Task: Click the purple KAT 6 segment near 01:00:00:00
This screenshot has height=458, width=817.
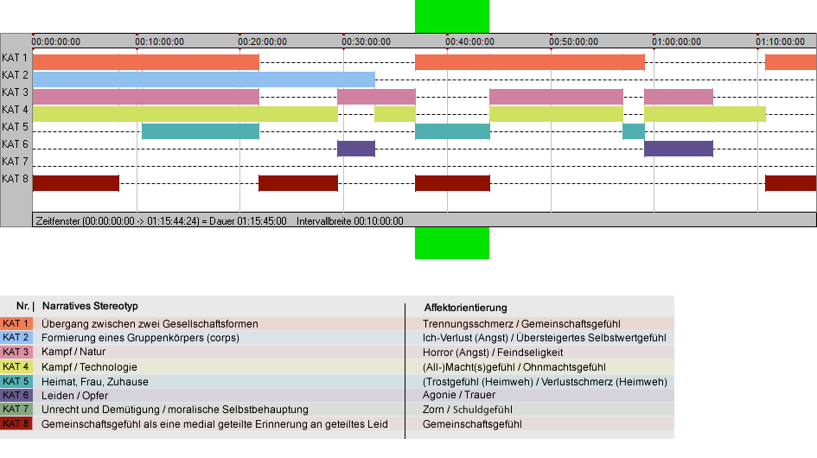Action: [679, 149]
